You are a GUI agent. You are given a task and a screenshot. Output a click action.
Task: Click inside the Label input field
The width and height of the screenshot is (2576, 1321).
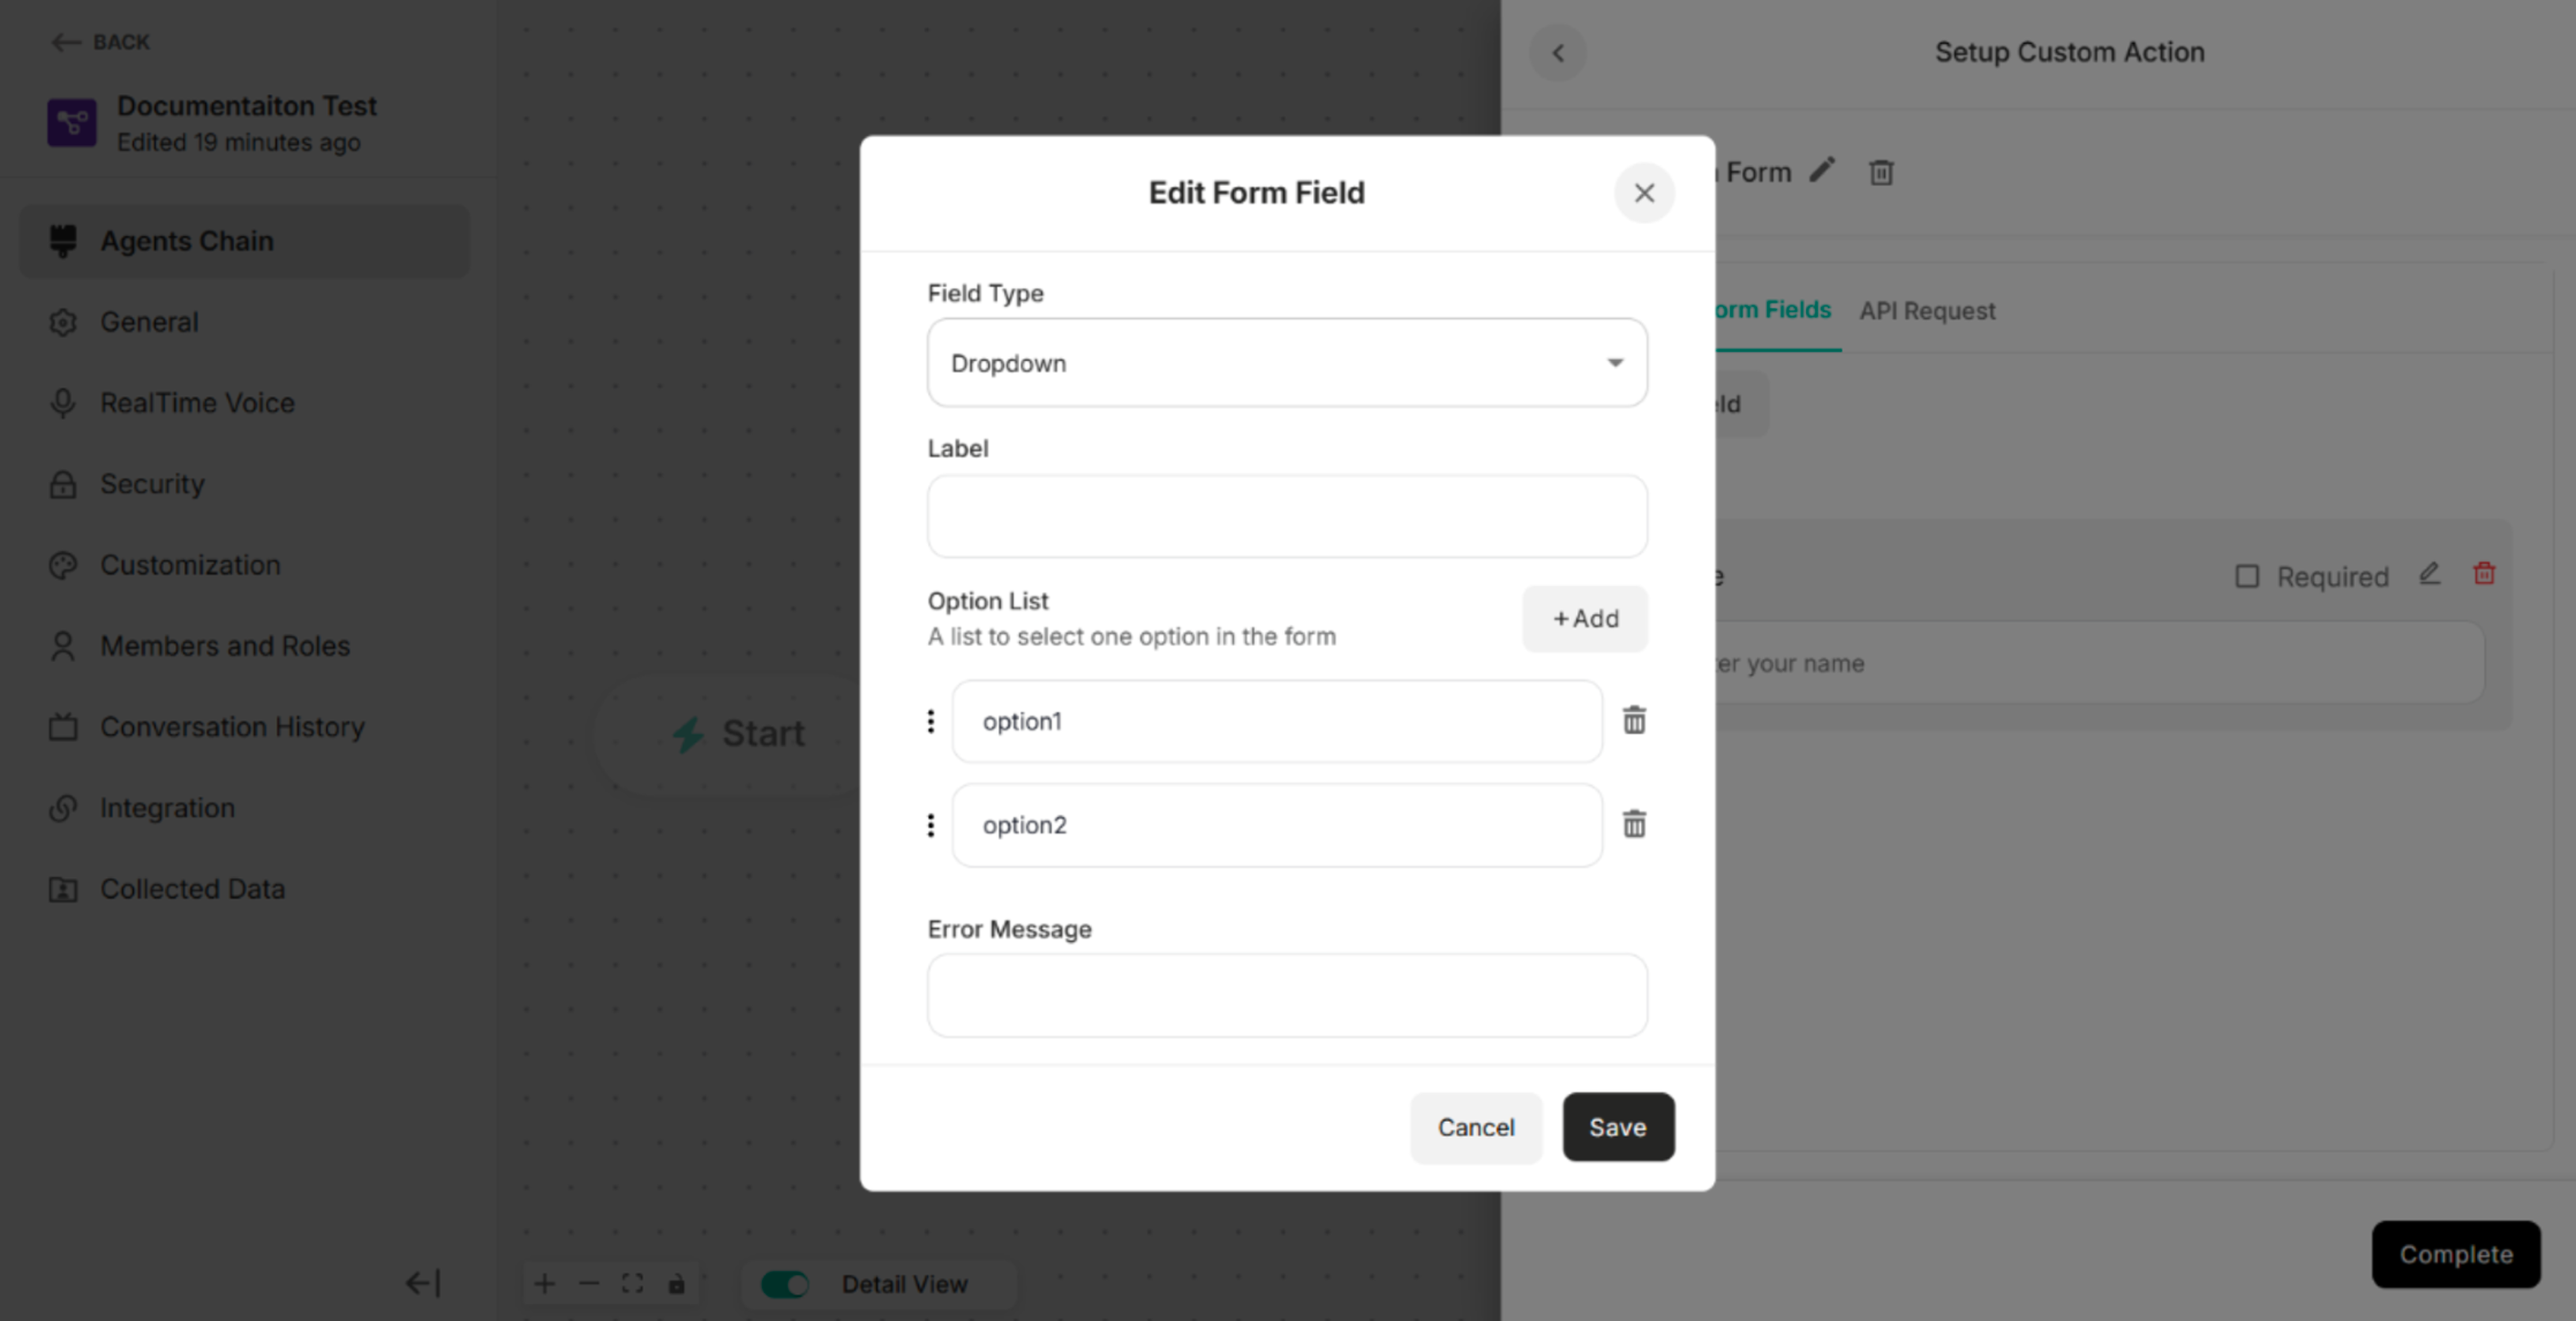click(1286, 516)
